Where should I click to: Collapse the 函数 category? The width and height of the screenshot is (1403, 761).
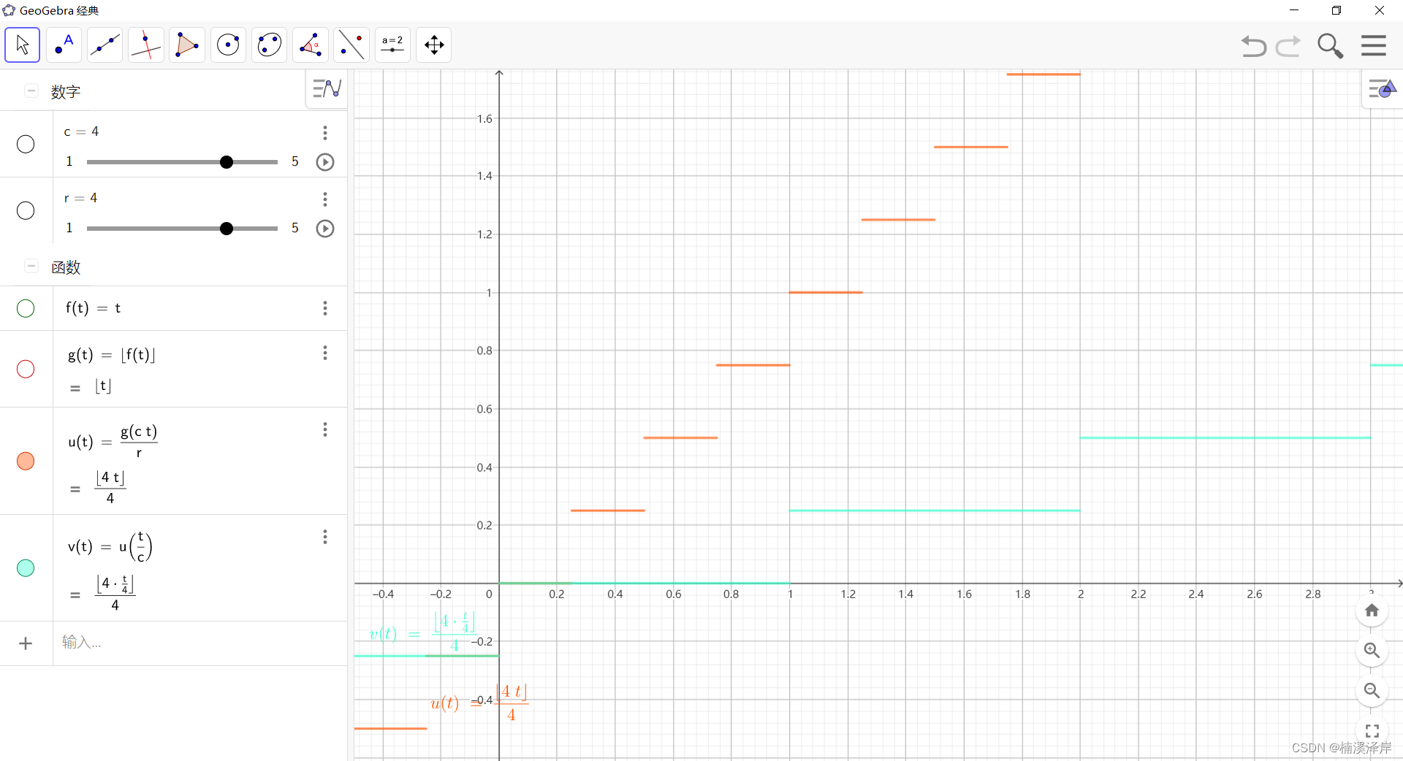click(31, 266)
